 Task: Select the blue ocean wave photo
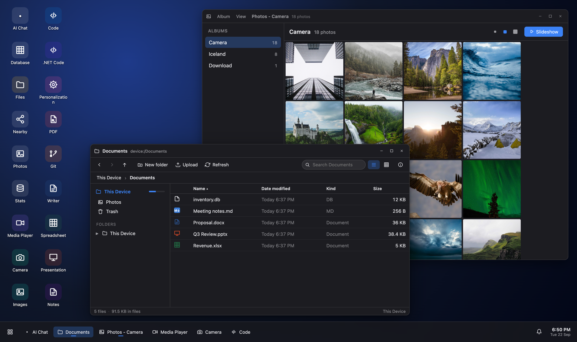[x=492, y=71]
